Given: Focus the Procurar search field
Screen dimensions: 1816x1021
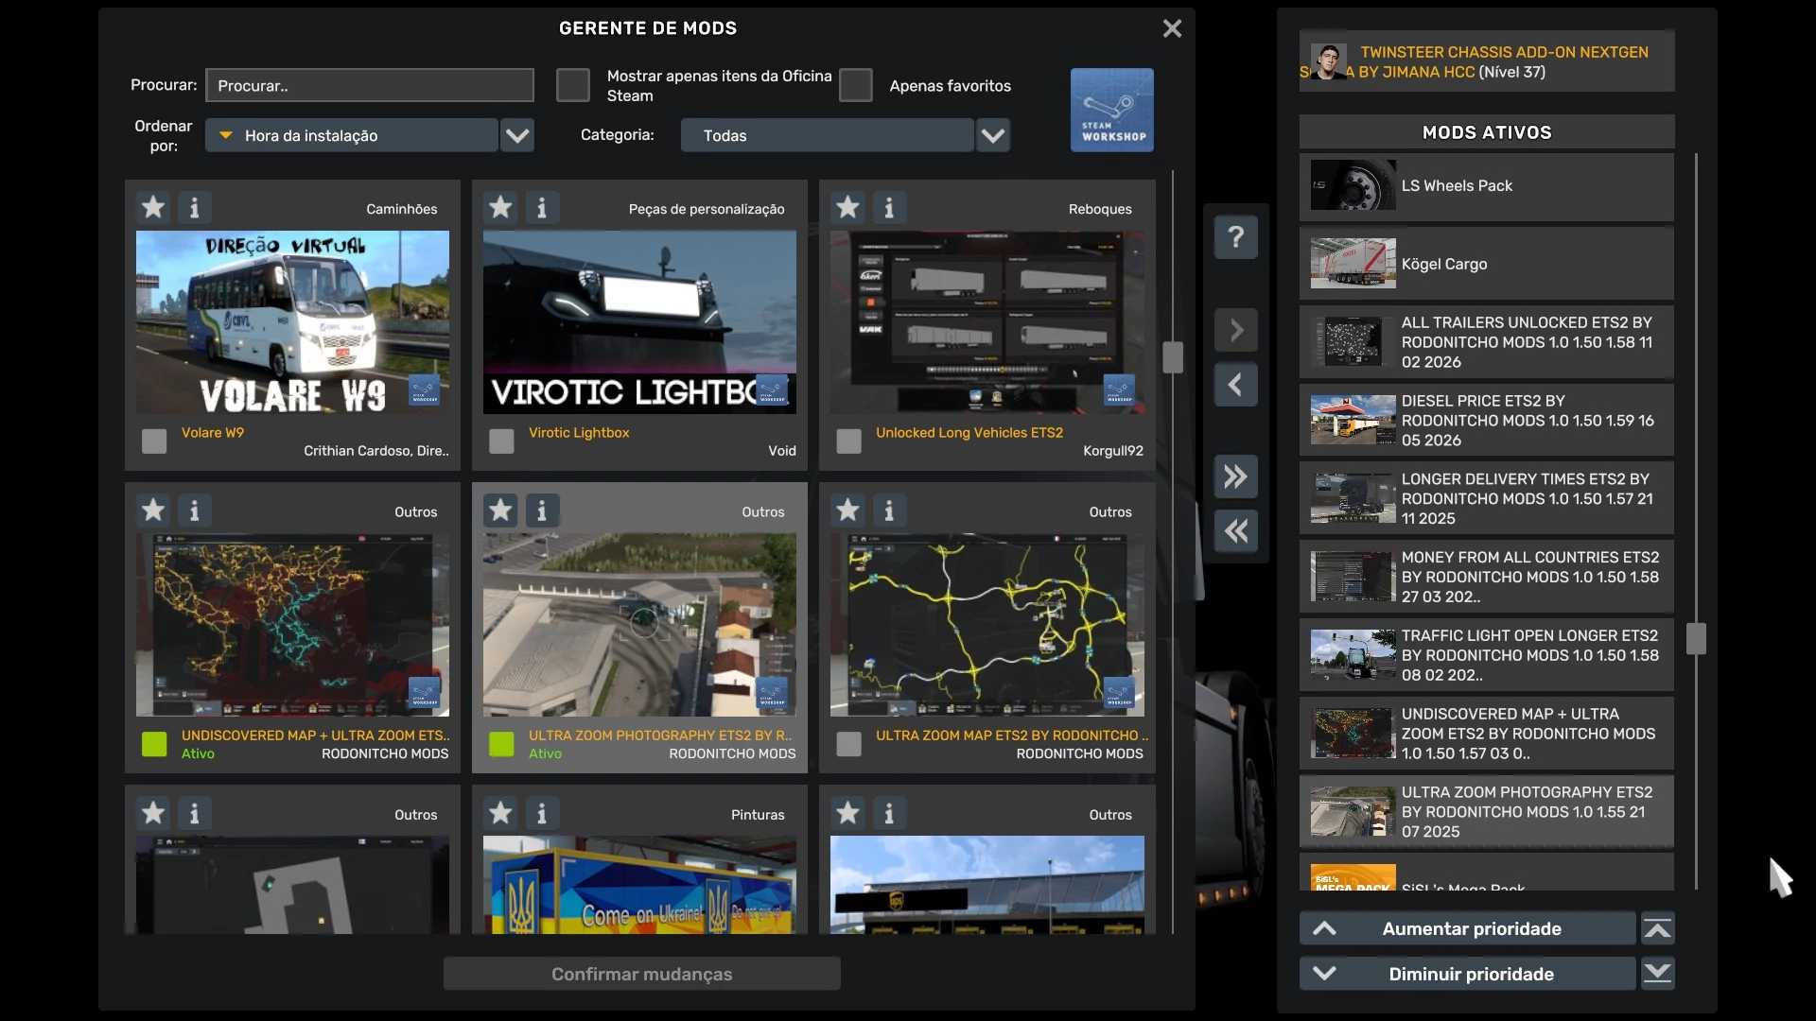Looking at the screenshot, I should pyautogui.click(x=370, y=85).
